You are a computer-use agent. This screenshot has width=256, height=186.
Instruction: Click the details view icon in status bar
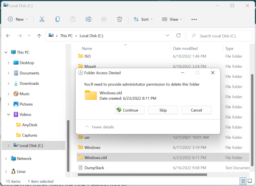click(243, 181)
